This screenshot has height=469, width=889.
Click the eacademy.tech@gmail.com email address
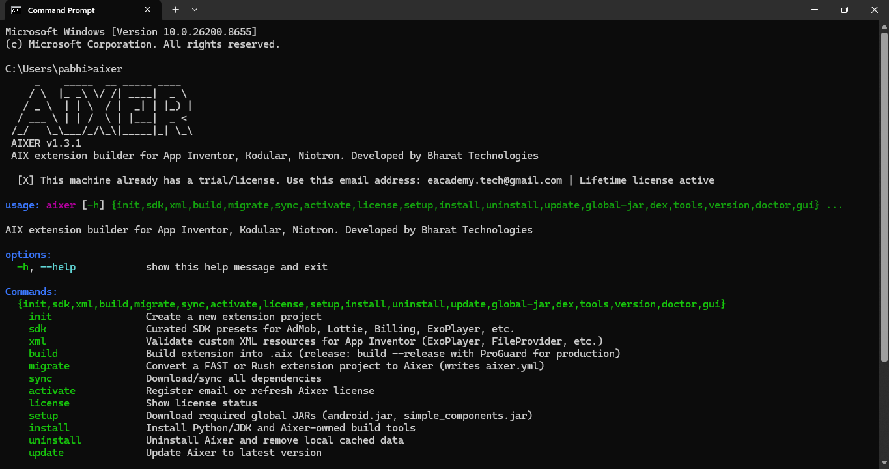point(494,180)
